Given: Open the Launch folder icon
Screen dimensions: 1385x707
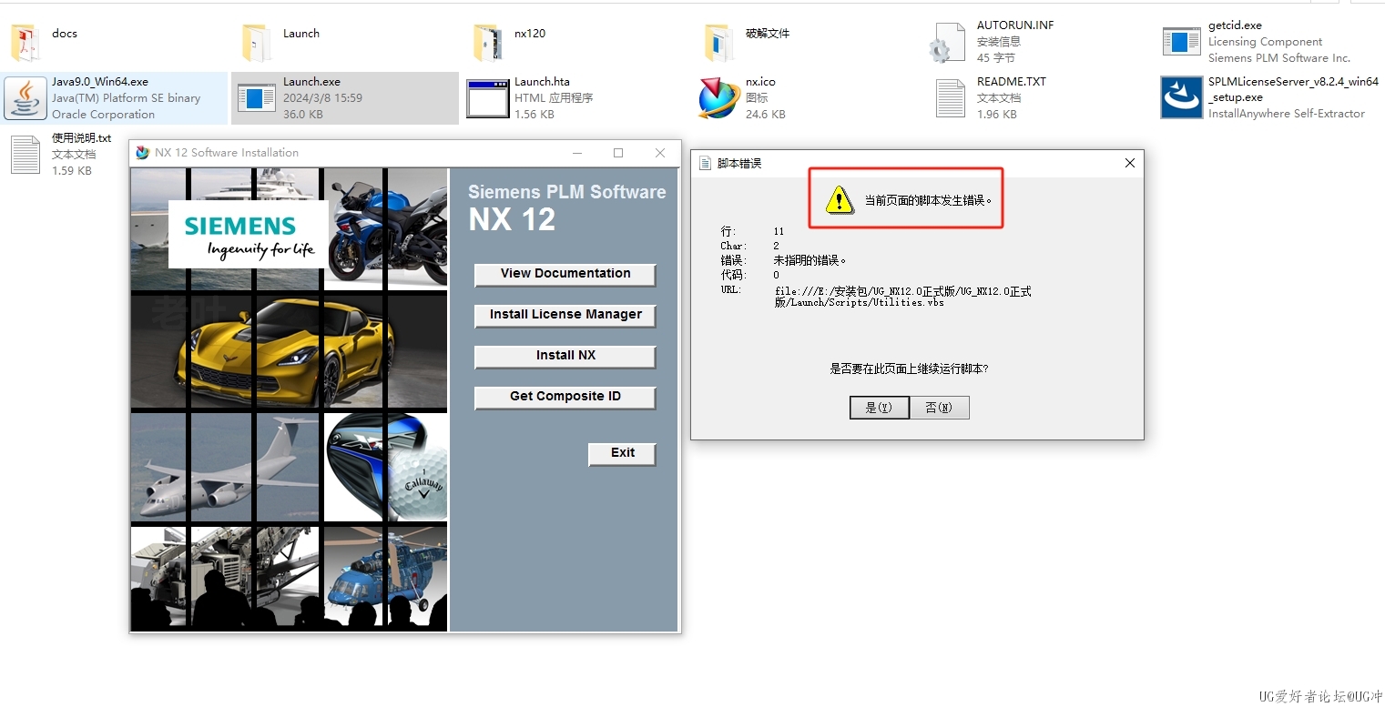Looking at the screenshot, I should (256, 42).
